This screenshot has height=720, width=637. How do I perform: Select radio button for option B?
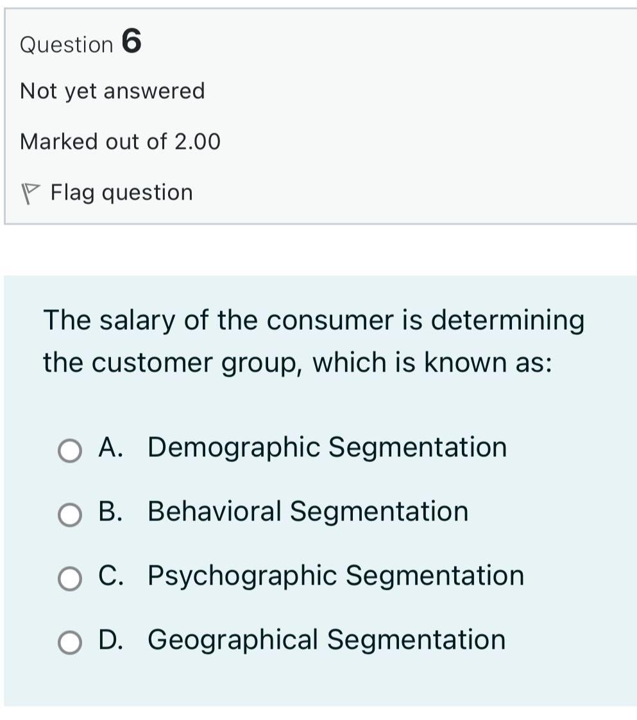[x=70, y=514]
